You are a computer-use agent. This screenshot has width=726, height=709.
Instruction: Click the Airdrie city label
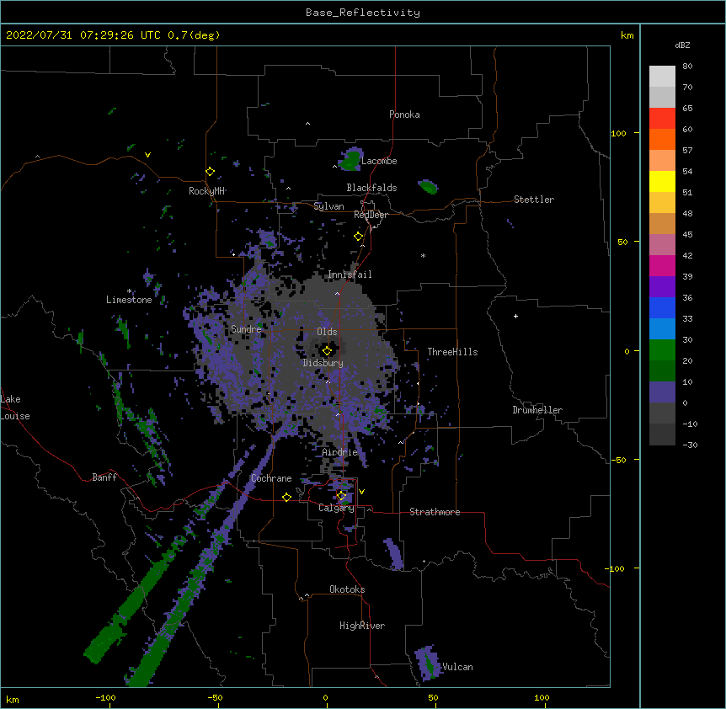340,452
